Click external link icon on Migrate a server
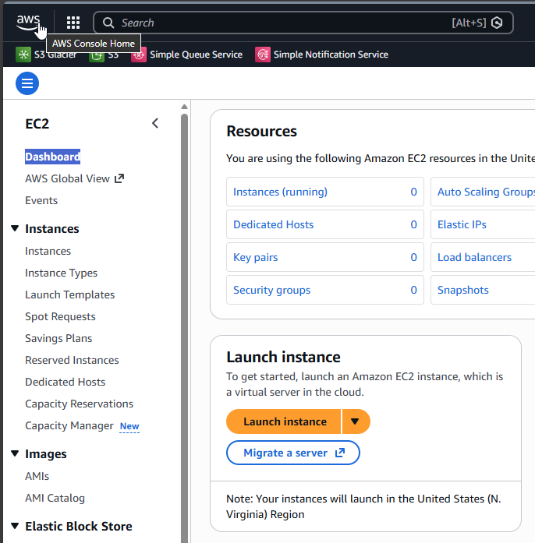Screen dimensions: 535x543 point(340,453)
